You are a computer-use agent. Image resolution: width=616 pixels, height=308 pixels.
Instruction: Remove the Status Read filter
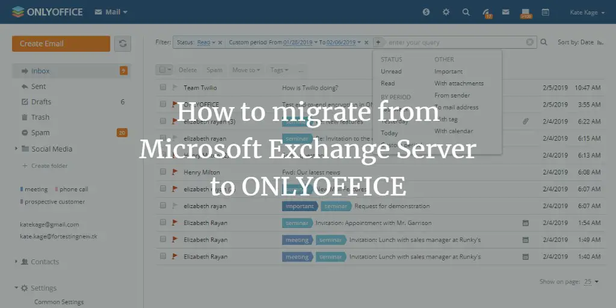pyautogui.click(x=220, y=43)
